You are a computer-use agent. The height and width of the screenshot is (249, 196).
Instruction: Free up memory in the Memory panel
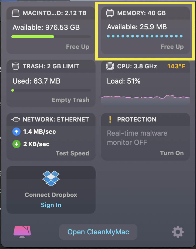172,47
